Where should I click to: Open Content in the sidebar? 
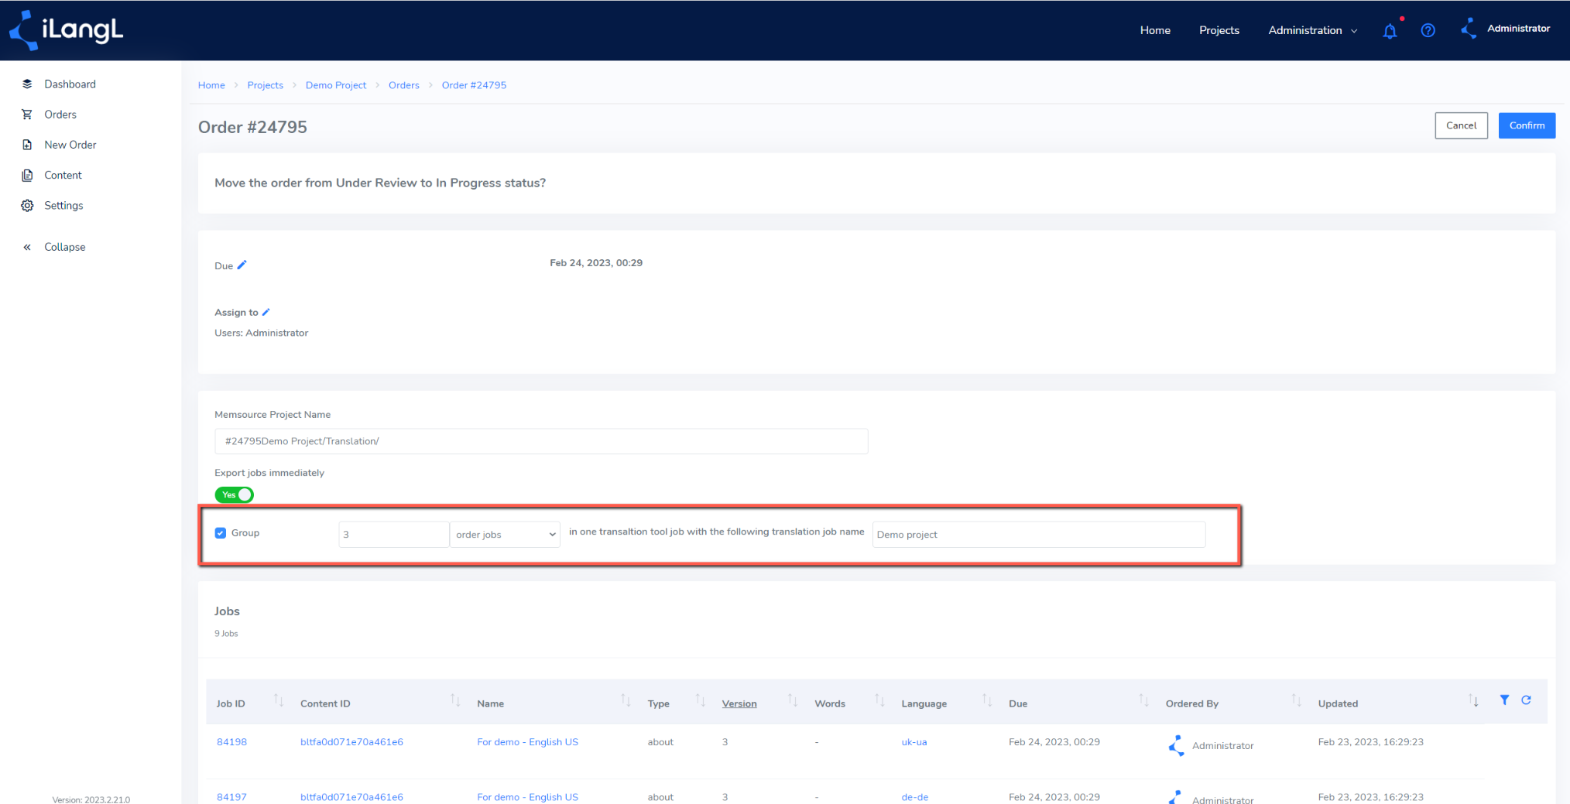(63, 175)
